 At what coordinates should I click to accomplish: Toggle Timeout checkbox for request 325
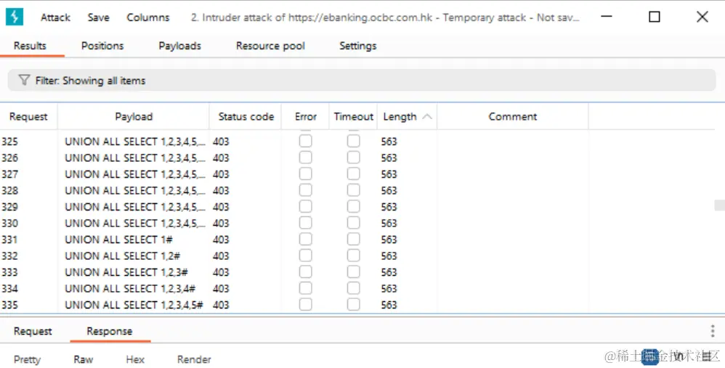click(354, 141)
